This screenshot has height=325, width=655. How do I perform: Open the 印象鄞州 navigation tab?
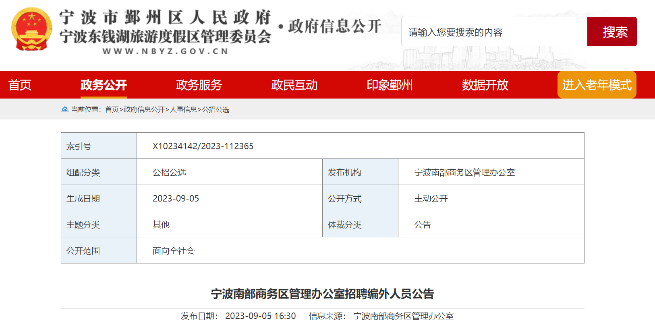(390, 85)
